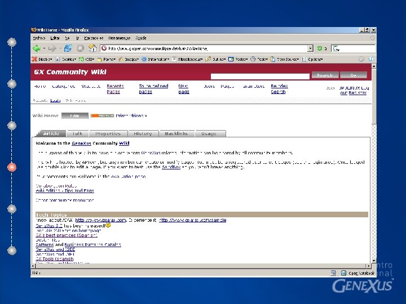Click the Firefox activity throbber icon
406x304 pixels.
click(x=372, y=38)
